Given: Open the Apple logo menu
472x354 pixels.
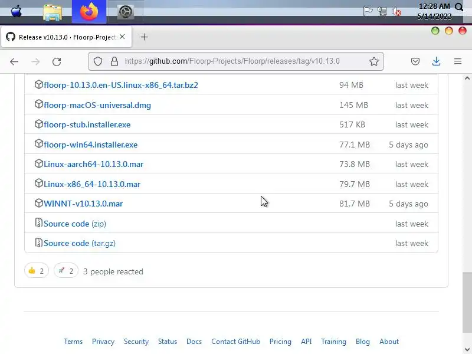Looking at the screenshot, I should coord(17,12).
